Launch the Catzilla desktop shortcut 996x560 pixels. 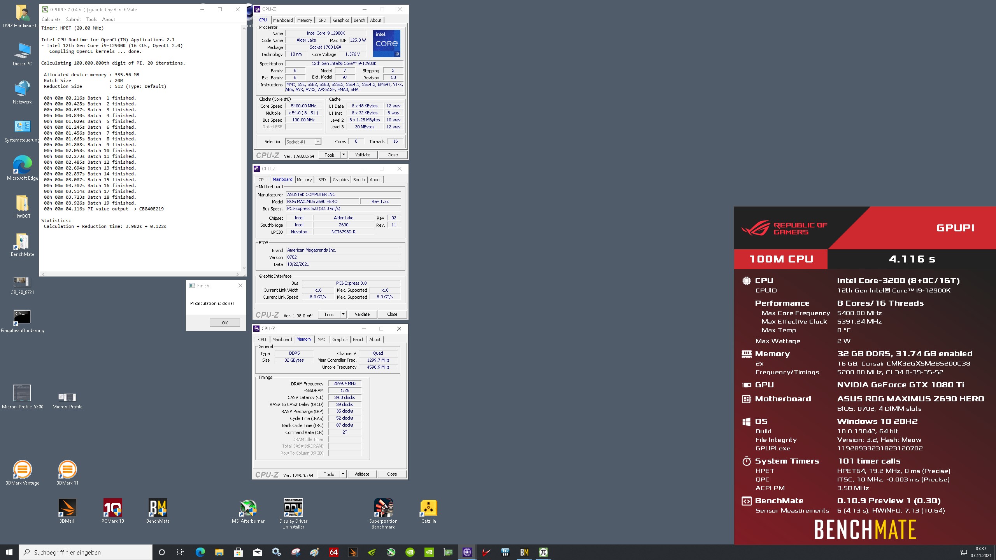(428, 511)
